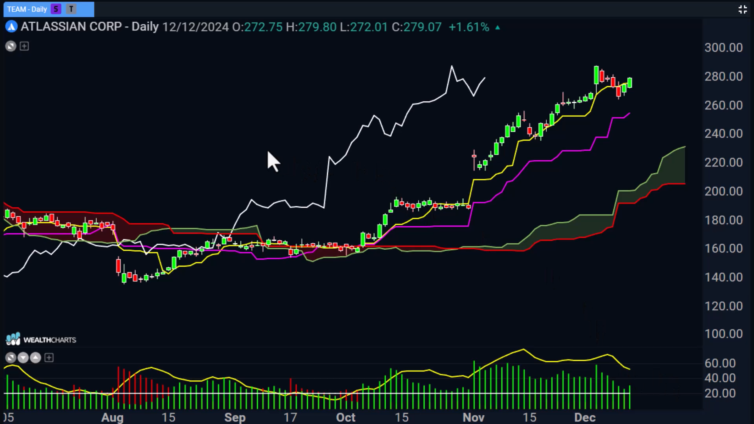Add an indicator to the price pane
Viewport: 754px width, 424px height.
pyautogui.click(x=24, y=46)
